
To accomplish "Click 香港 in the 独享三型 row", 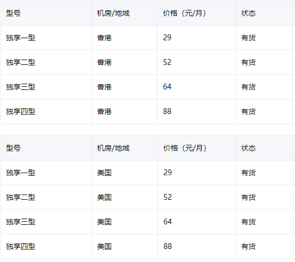I will click(x=104, y=87).
